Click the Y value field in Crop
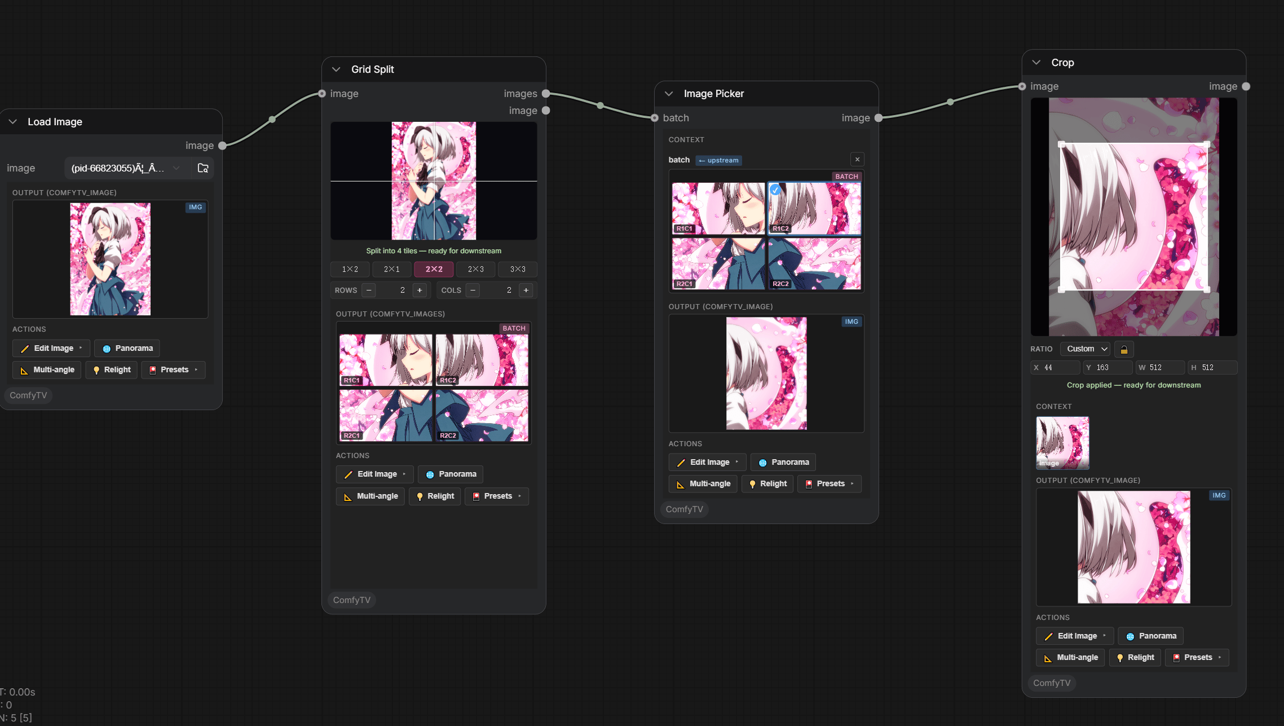 coord(1108,368)
